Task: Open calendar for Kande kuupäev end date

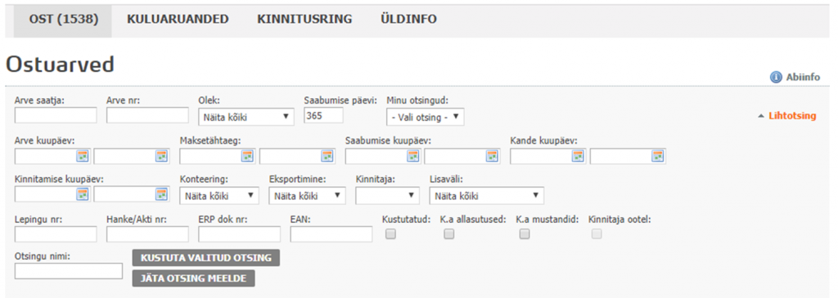Action: pos(657,156)
